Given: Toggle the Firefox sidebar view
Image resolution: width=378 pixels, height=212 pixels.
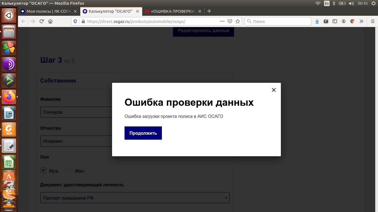Looking at the screenshot, I should point(335,21).
